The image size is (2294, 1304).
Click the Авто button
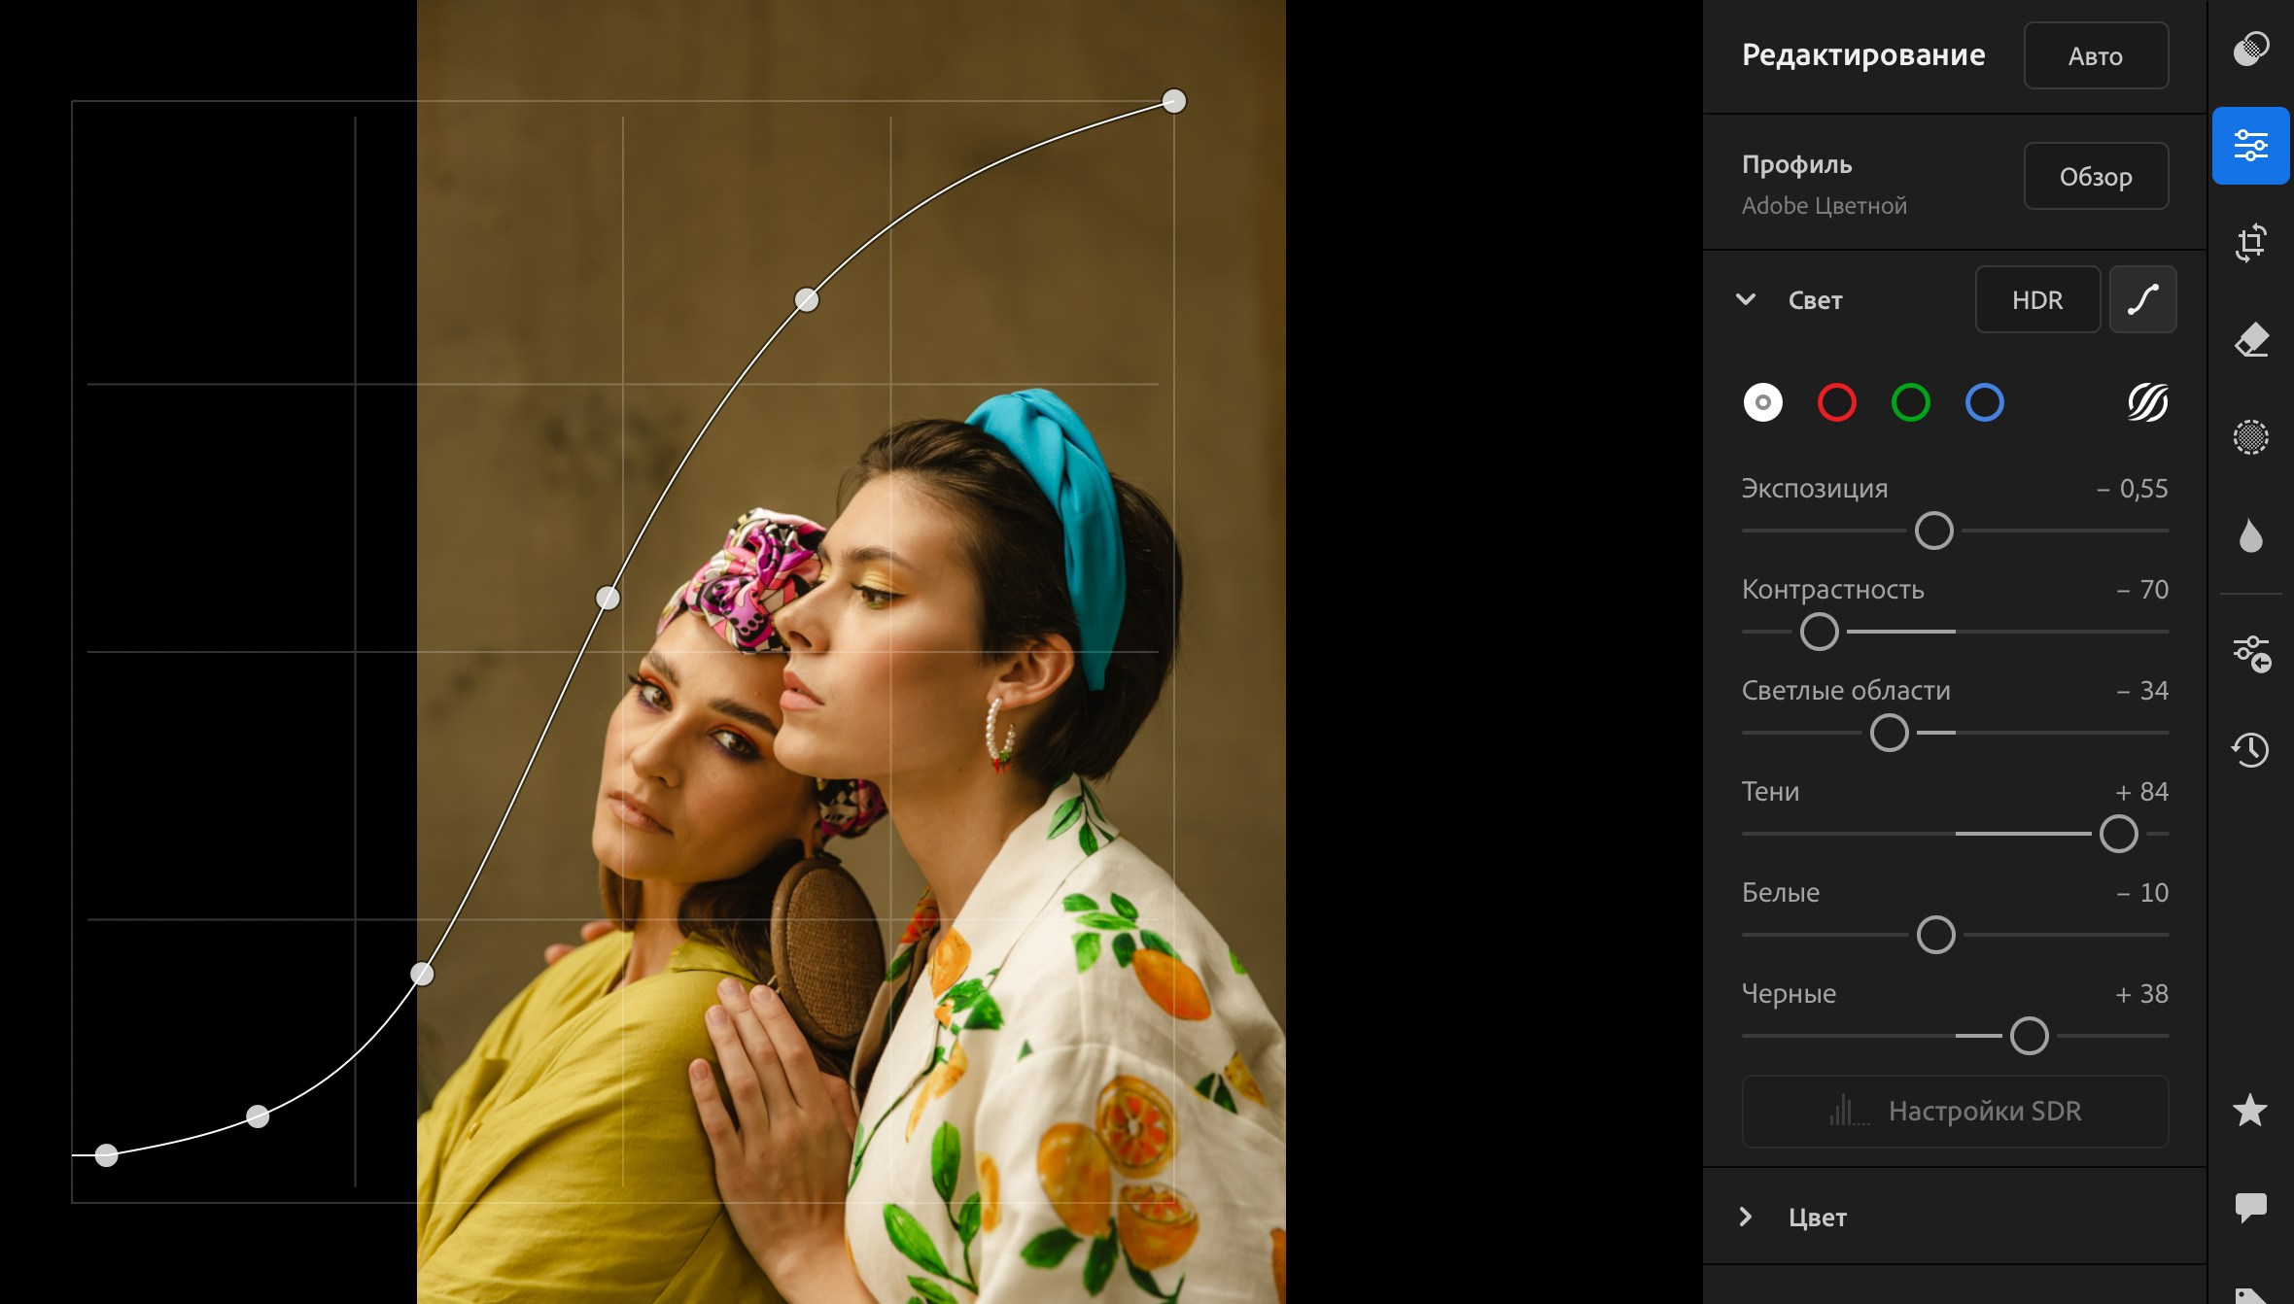pyautogui.click(x=2096, y=56)
